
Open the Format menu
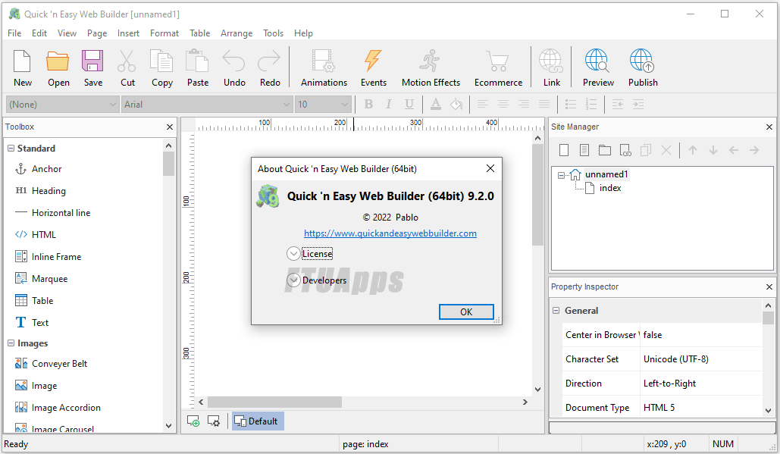[164, 33]
